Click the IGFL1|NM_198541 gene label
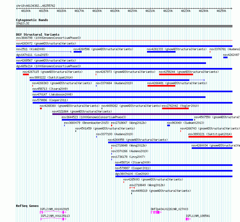Image resolution: width=240 pixels, height=222 pixels. point(198,216)
